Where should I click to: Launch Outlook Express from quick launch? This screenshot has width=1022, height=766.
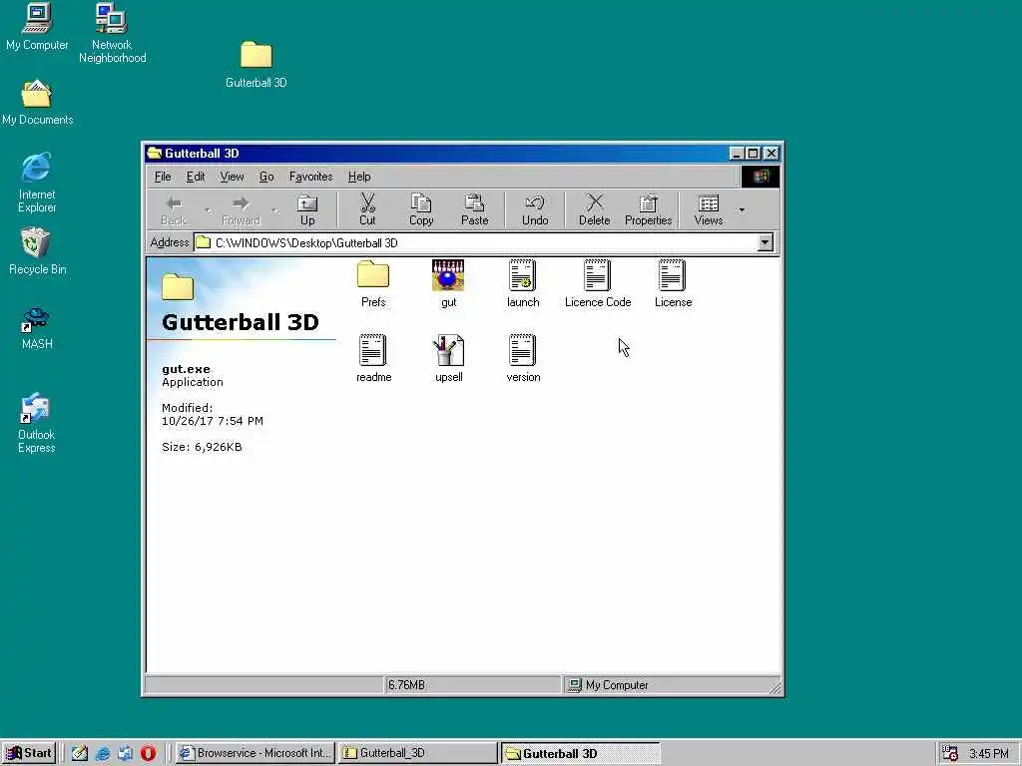[125, 753]
